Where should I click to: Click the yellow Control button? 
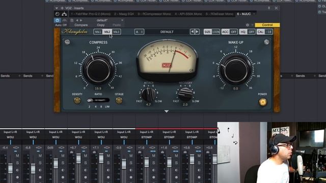point(267,25)
